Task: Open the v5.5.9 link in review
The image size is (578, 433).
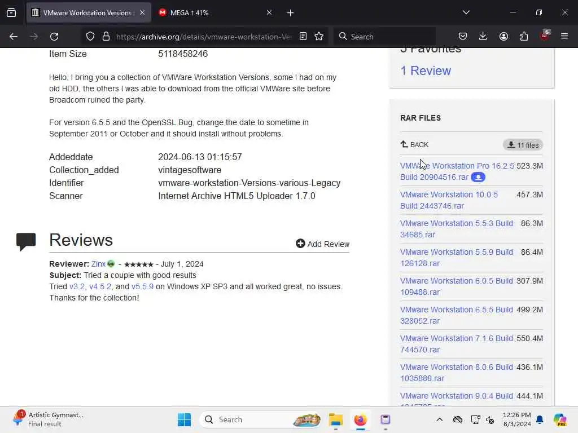Action: [x=142, y=286]
